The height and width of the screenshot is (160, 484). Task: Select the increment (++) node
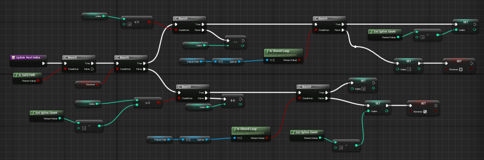tap(233, 100)
